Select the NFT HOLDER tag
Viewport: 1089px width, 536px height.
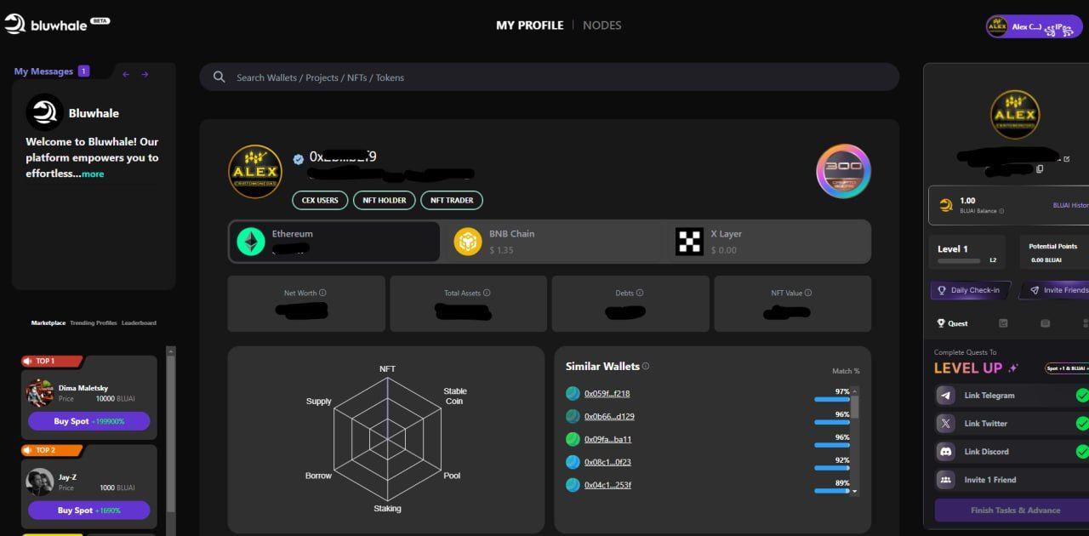coord(385,200)
